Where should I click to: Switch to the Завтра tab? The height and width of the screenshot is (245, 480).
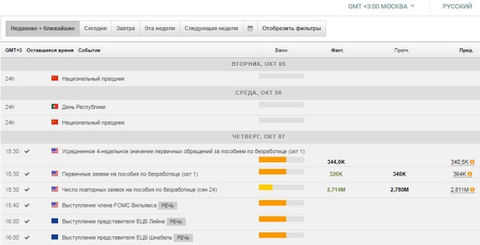(x=125, y=28)
